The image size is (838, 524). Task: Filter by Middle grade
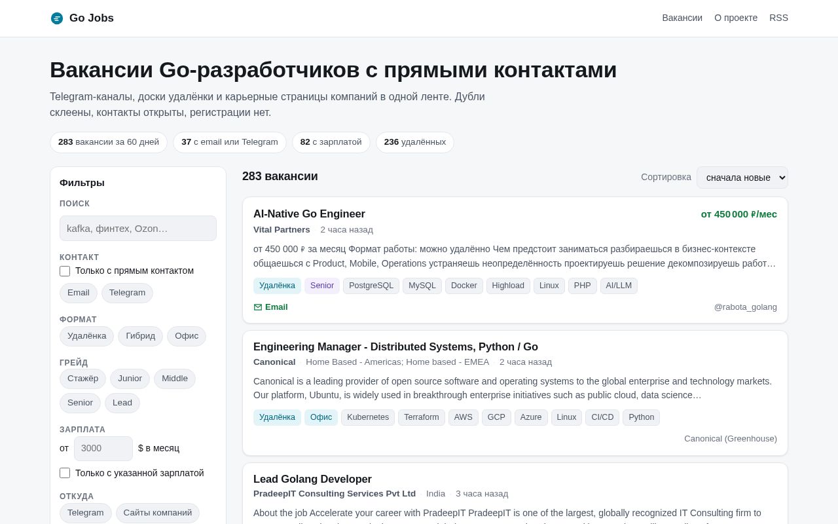point(175,379)
